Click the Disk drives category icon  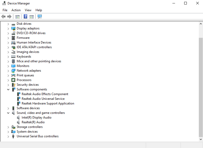coord(13,24)
